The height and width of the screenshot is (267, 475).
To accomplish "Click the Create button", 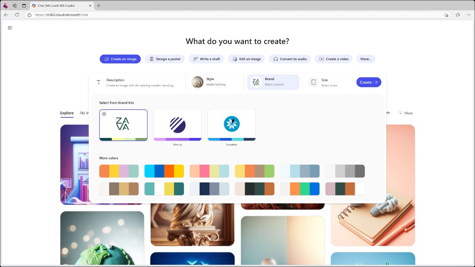I will point(369,82).
